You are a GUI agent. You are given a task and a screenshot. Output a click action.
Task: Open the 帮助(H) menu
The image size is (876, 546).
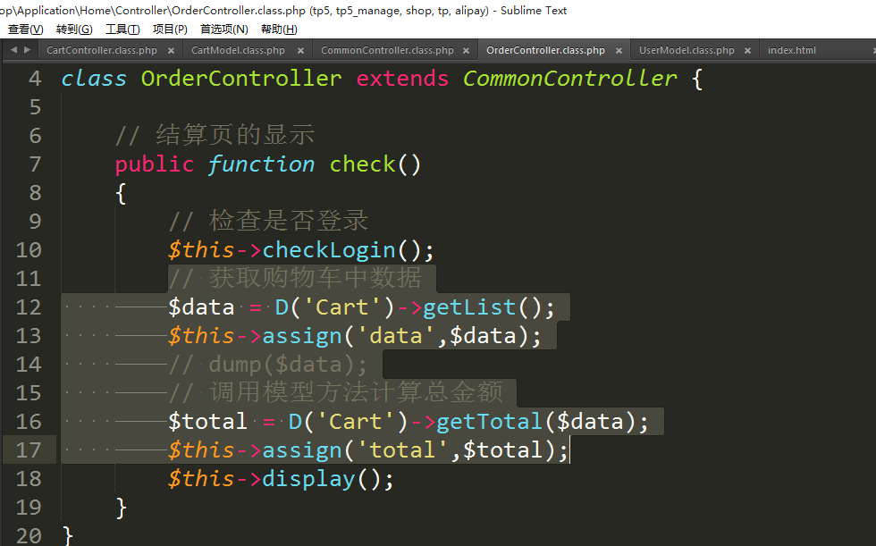[x=279, y=29]
